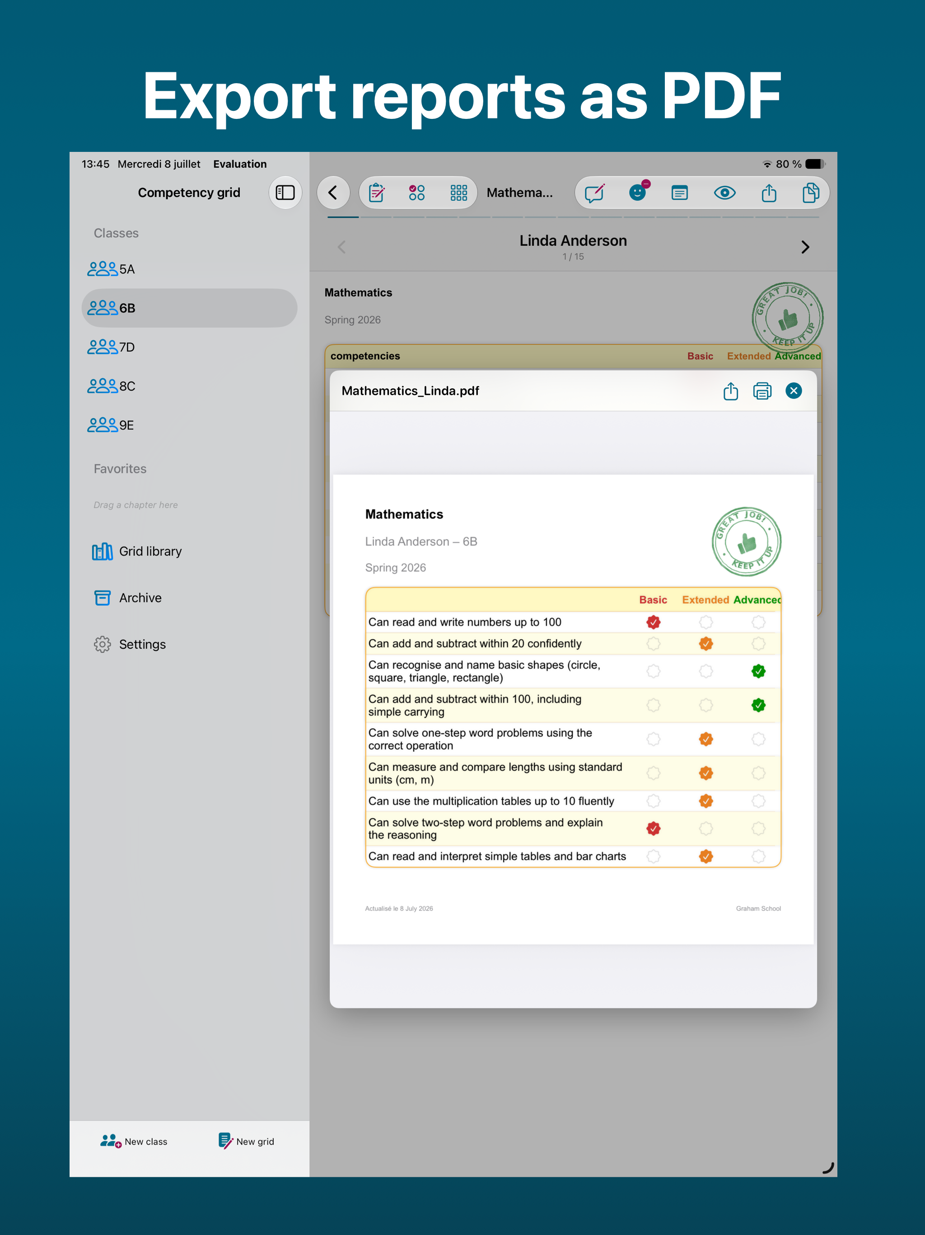Click Extended badge for tables and bar charts
925x1235 pixels.
pyautogui.click(x=706, y=857)
